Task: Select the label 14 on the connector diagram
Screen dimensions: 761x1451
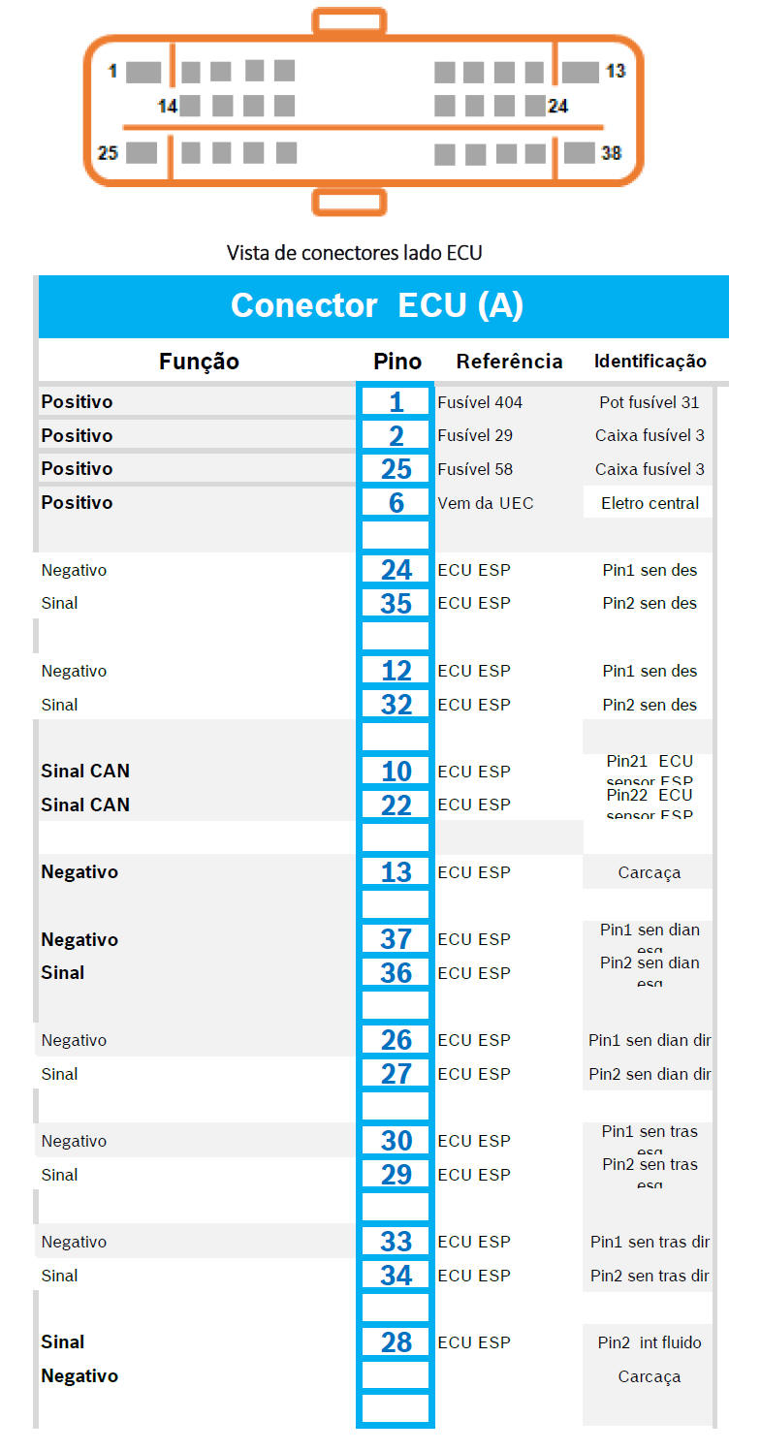Action: pos(167,107)
